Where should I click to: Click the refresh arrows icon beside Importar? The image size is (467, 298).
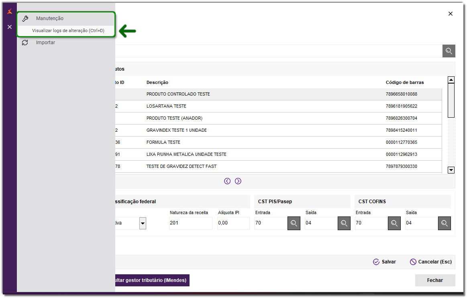tap(25, 43)
